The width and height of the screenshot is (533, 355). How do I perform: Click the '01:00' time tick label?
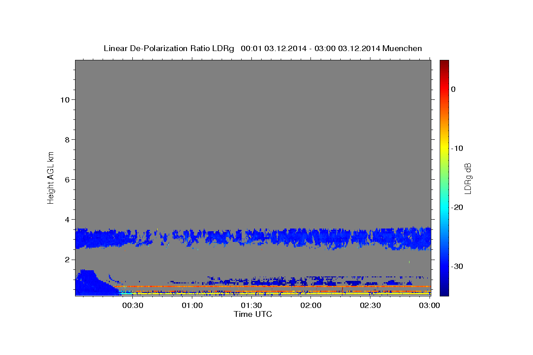[x=192, y=306]
